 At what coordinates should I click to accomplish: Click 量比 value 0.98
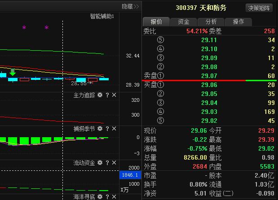[x=268, y=157]
